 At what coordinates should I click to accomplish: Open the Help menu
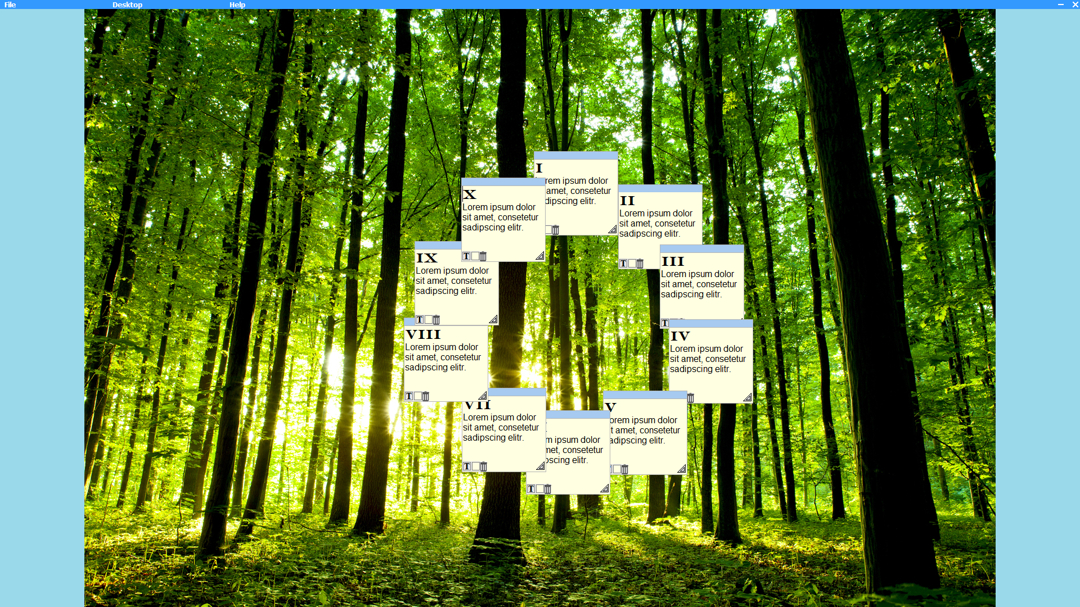pyautogui.click(x=237, y=4)
